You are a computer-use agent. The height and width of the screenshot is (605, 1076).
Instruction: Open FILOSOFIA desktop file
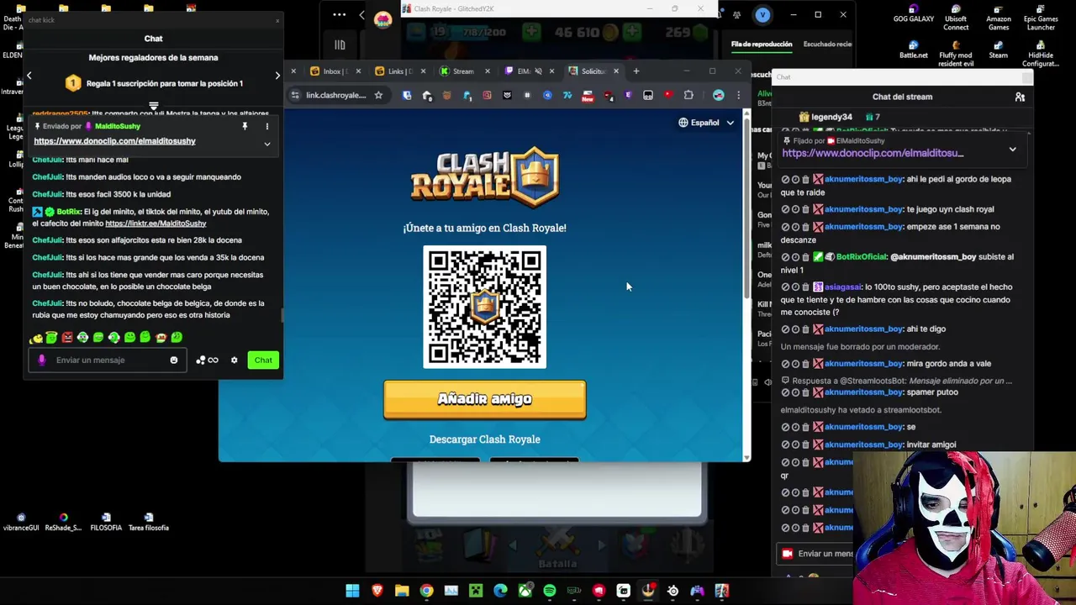(106, 522)
